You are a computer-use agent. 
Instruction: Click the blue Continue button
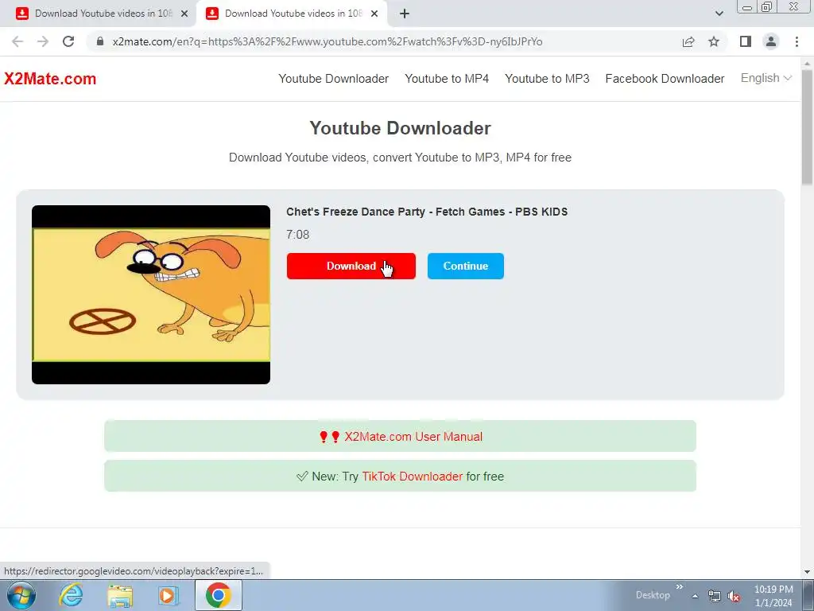click(466, 266)
